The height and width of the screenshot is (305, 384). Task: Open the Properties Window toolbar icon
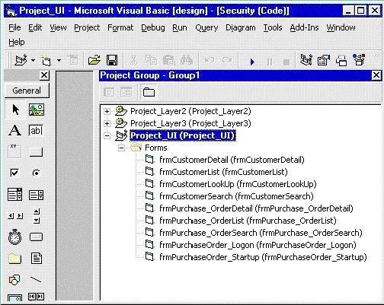click(324, 60)
